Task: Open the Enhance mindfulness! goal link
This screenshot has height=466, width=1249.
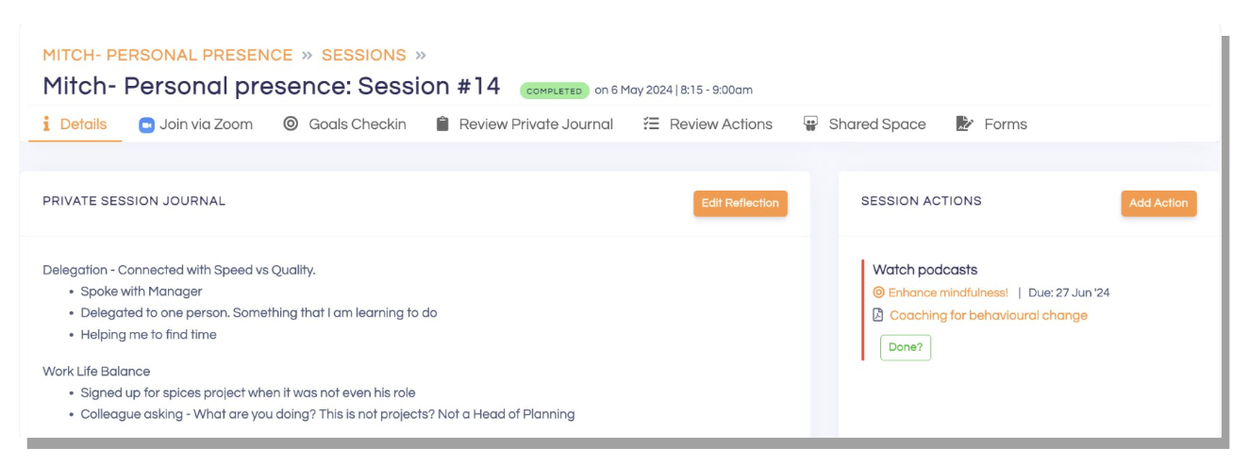Action: (x=948, y=293)
